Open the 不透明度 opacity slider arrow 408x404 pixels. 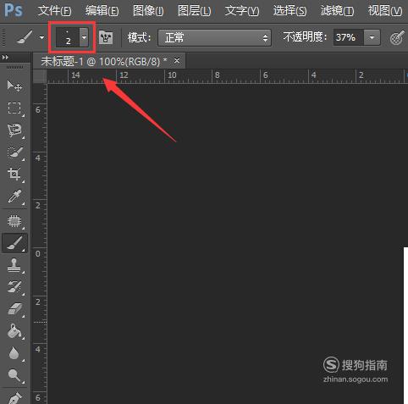coord(372,37)
